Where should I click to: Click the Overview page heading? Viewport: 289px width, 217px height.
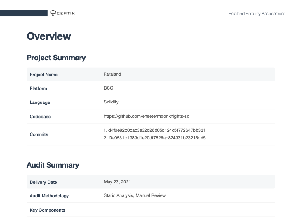49,36
